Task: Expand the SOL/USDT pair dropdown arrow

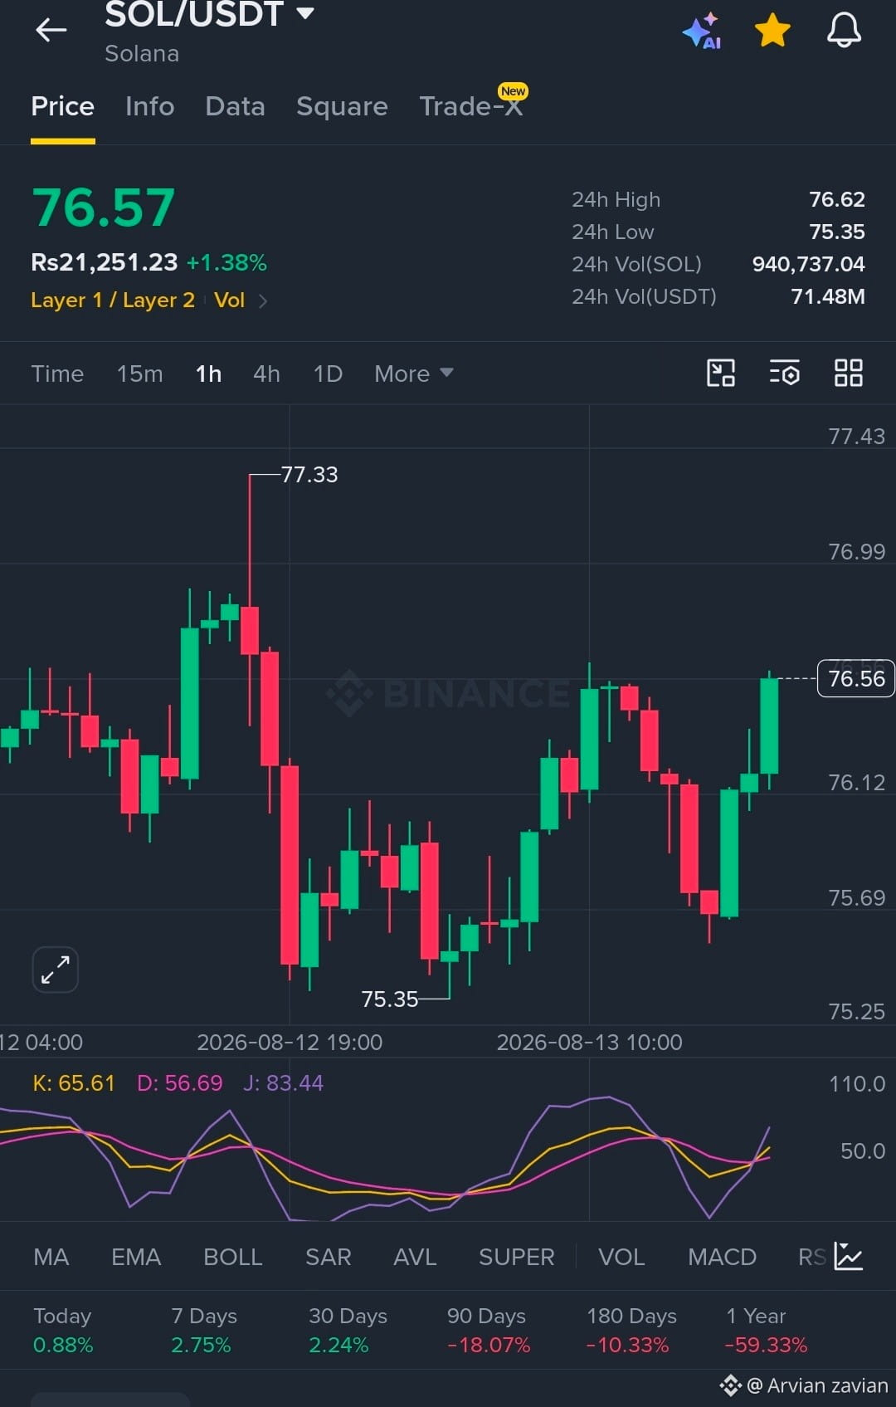Action: tap(305, 13)
